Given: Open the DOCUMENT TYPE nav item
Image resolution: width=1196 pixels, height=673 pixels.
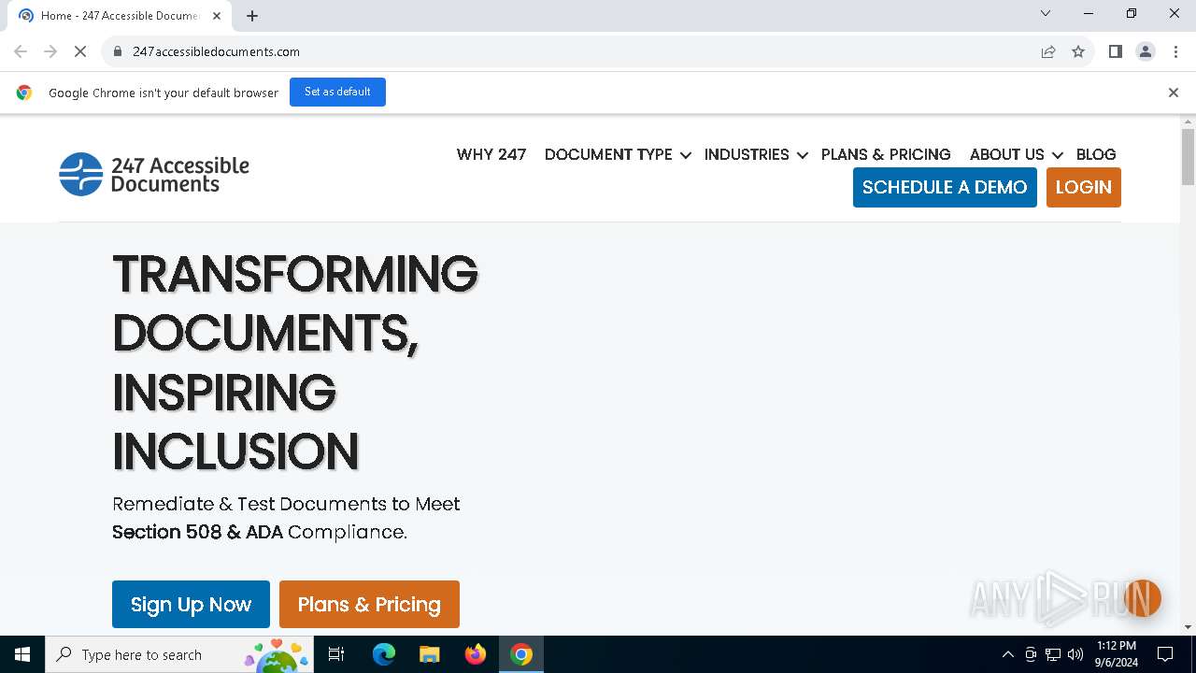Looking at the screenshot, I should 608,154.
